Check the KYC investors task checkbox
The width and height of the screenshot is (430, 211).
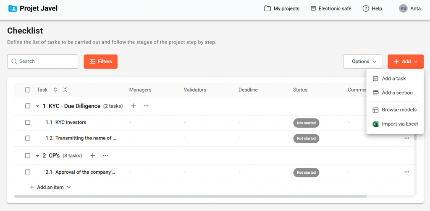point(28,122)
